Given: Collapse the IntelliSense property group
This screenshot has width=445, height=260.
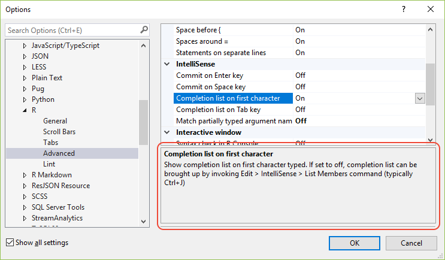Looking at the screenshot, I should click(167, 64).
